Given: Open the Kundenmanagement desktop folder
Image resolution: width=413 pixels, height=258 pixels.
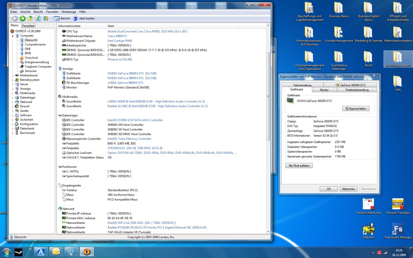Looking at the screenshot, I should pyautogui.click(x=339, y=35).
